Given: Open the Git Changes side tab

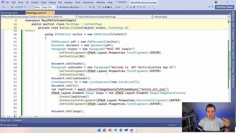Looking at the screenshot, I should point(233,67).
